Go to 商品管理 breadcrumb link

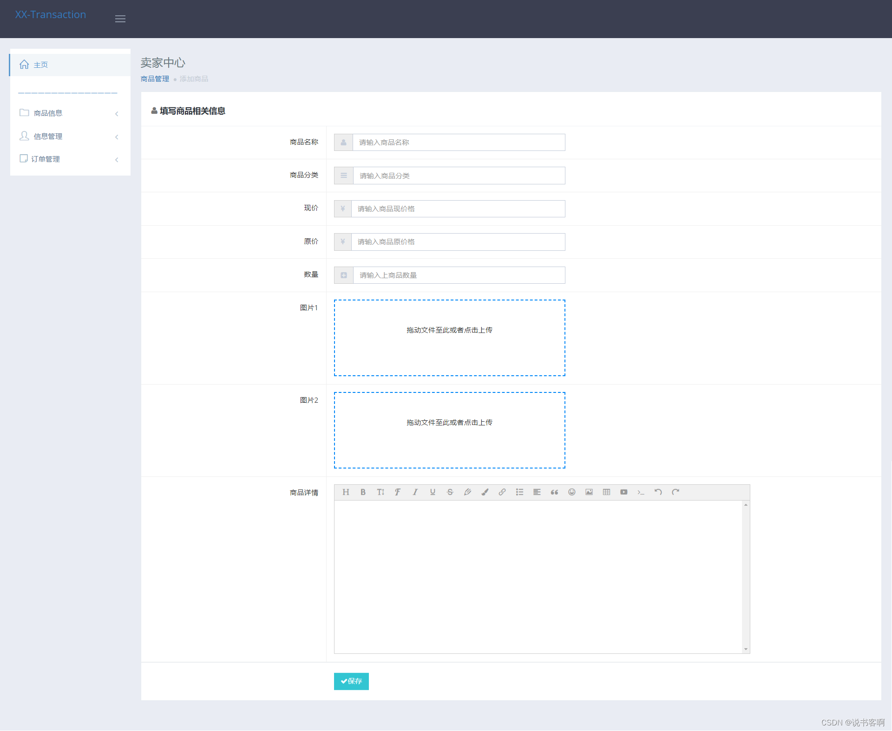155,79
